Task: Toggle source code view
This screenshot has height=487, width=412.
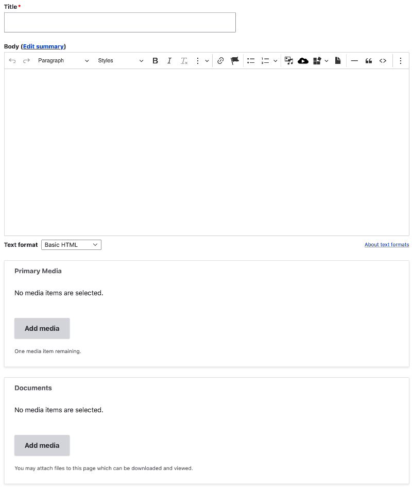Action: coord(383,61)
